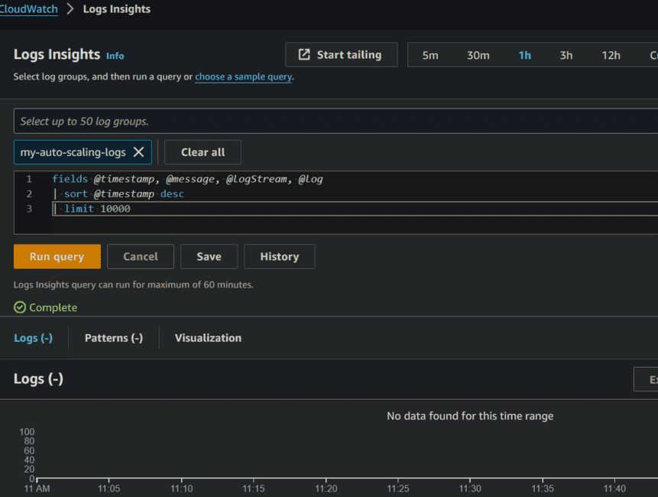Viewport: 658px width, 497px height.
Task: Open the CloudWatch breadcrumb link
Action: pos(28,9)
